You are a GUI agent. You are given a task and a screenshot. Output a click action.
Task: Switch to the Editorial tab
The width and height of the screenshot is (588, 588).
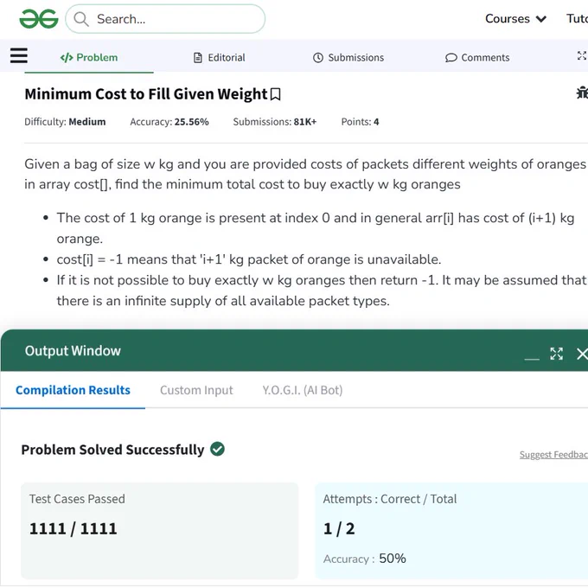(x=220, y=57)
